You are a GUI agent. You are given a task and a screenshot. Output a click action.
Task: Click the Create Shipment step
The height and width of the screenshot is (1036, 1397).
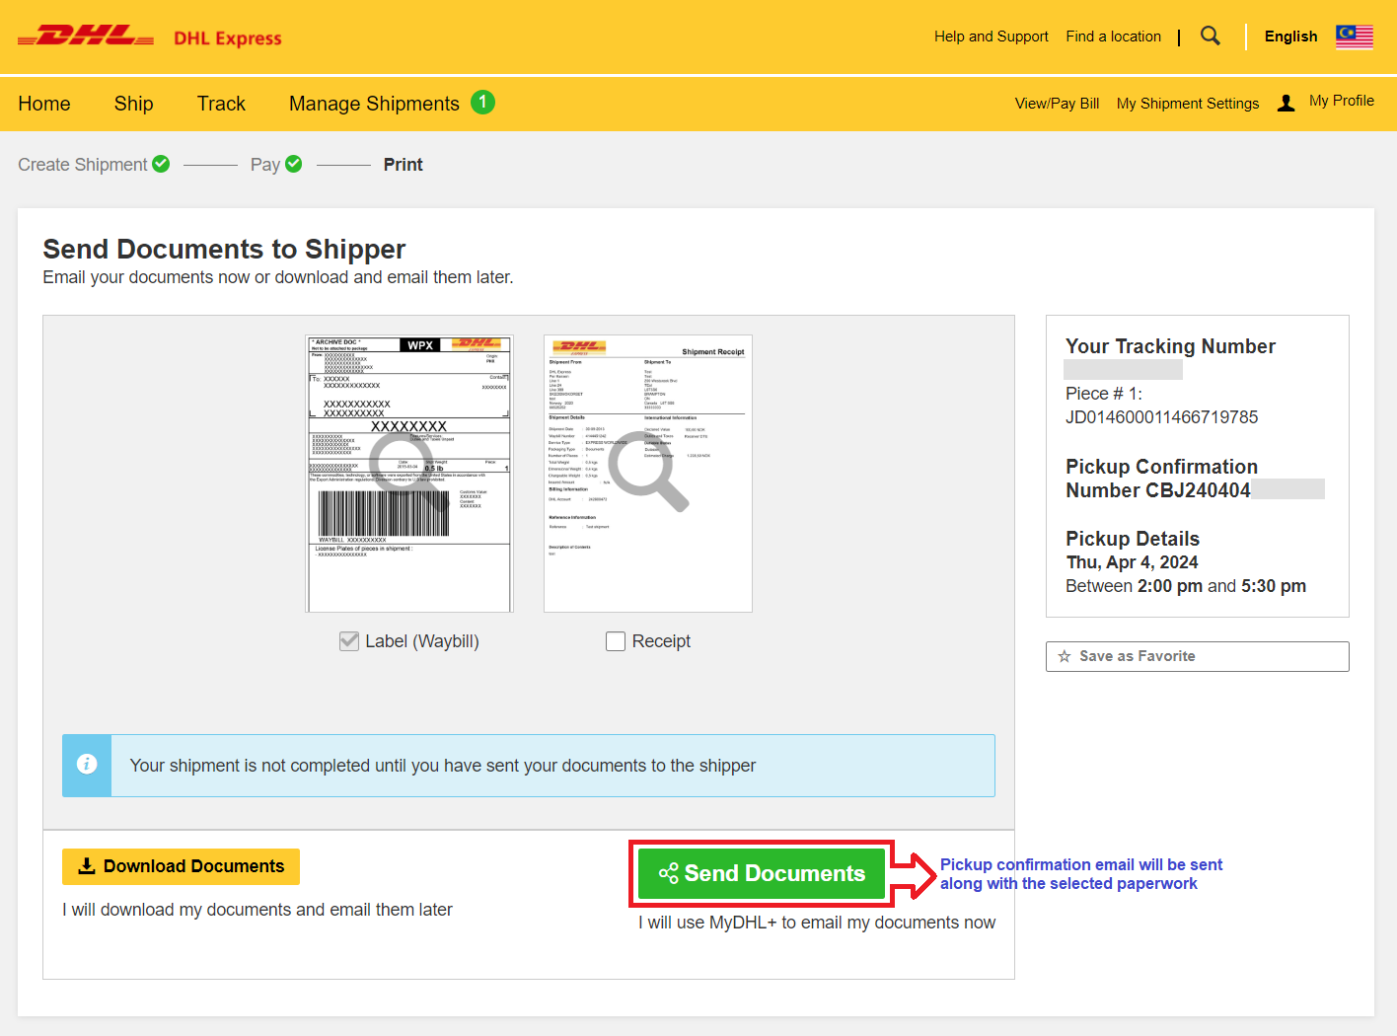click(83, 165)
